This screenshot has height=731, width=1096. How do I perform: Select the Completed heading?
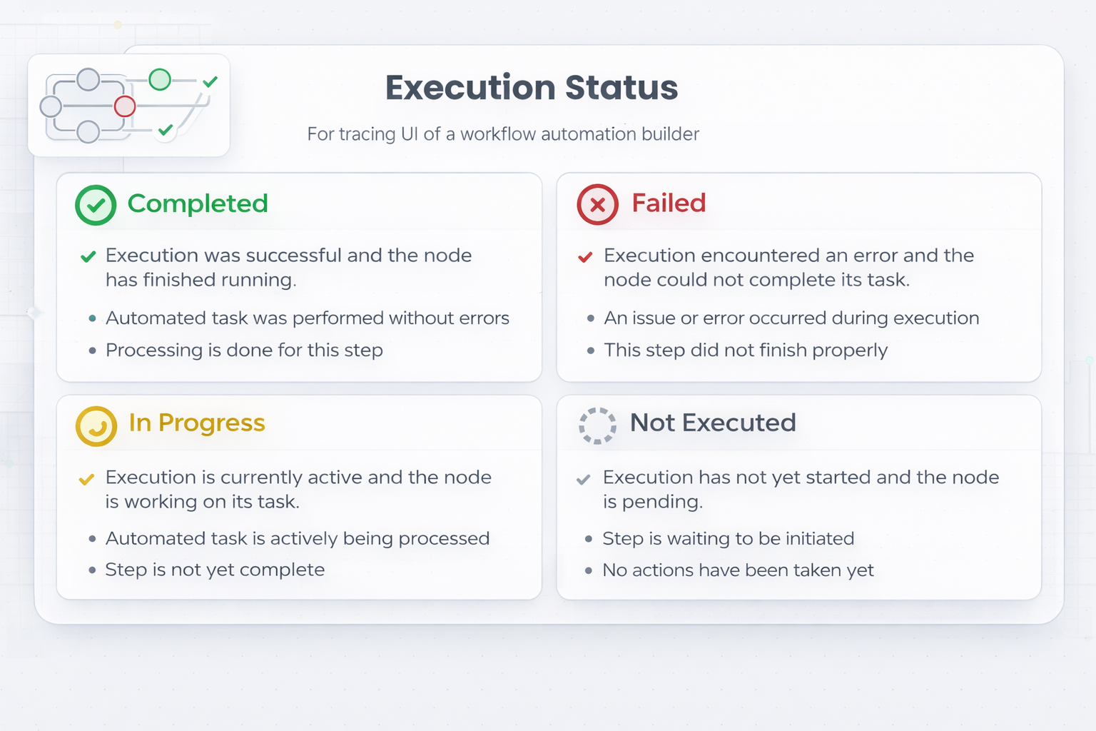point(198,203)
